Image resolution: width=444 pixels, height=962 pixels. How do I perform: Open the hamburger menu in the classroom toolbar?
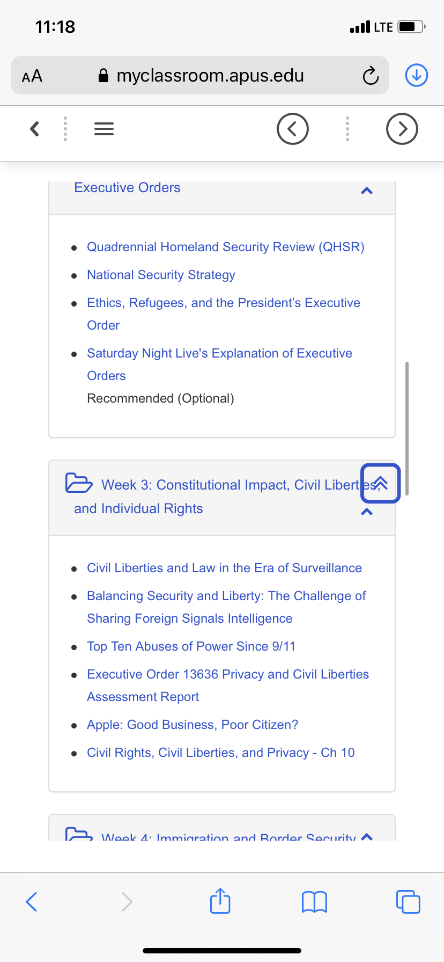104,129
